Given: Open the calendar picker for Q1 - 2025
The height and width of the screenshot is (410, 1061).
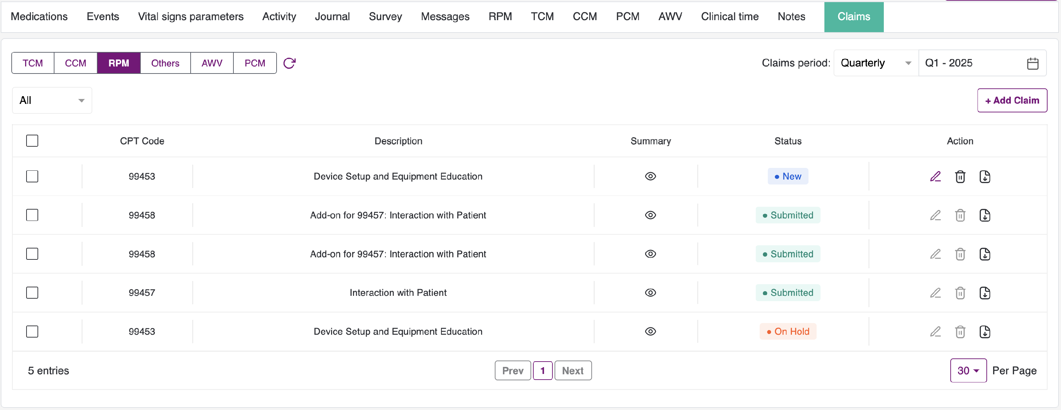Looking at the screenshot, I should click(1032, 63).
